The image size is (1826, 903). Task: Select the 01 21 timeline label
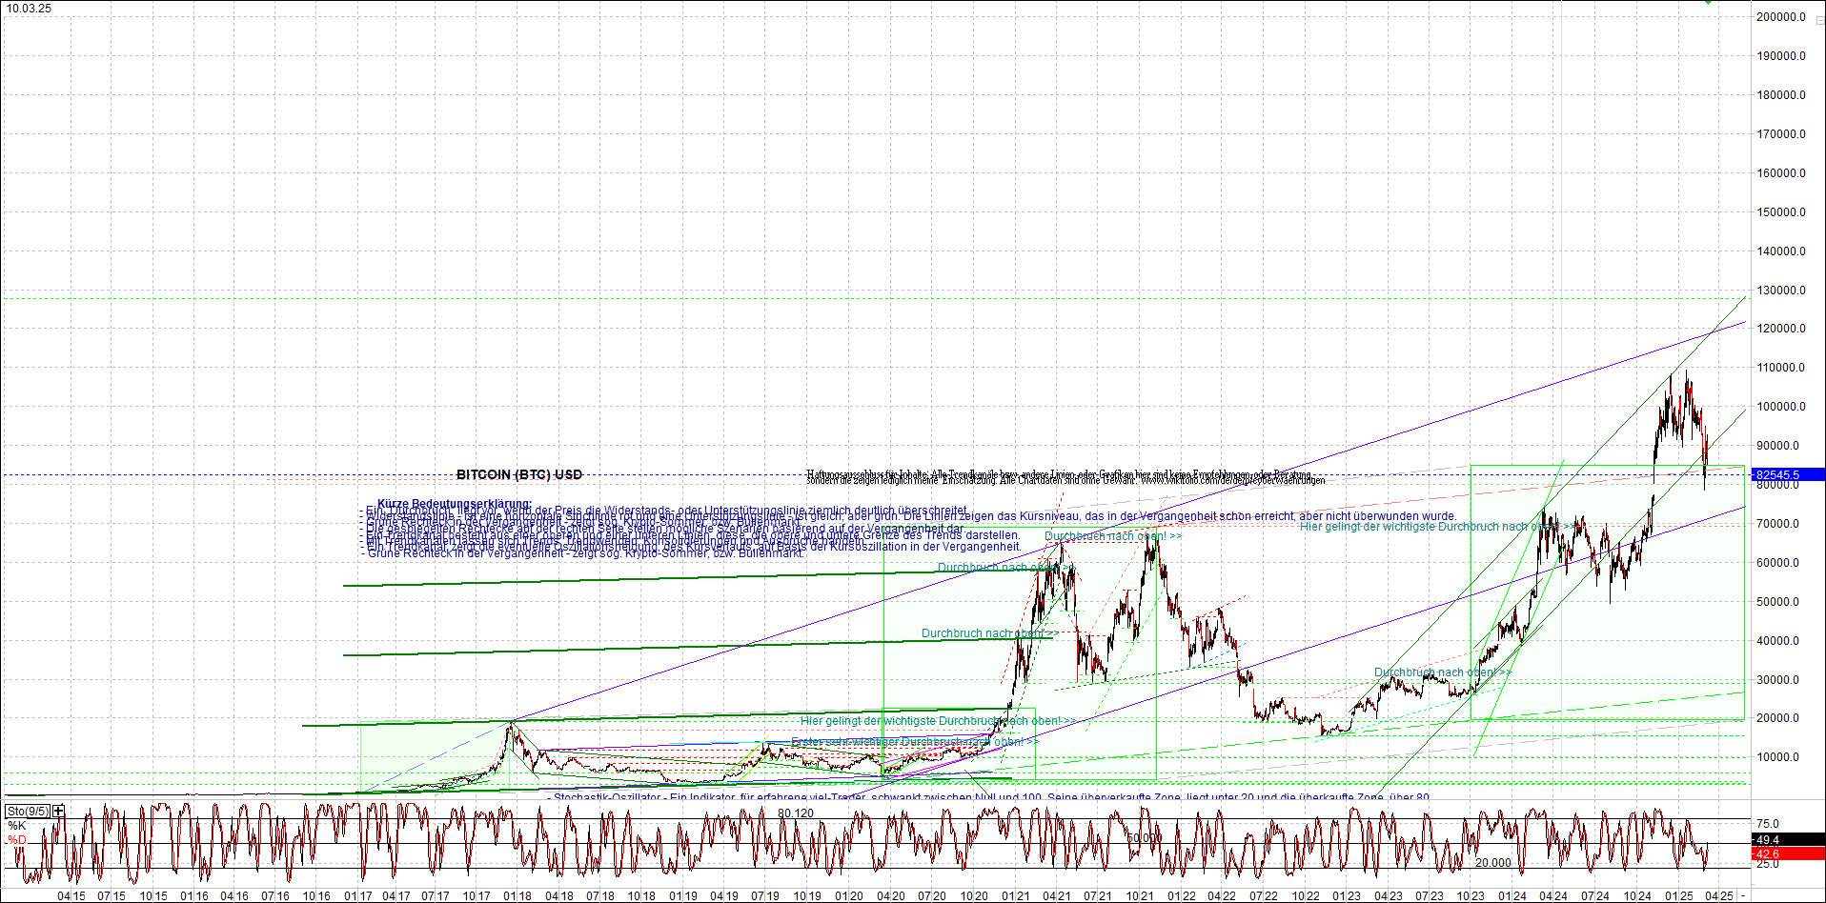(x=1015, y=895)
